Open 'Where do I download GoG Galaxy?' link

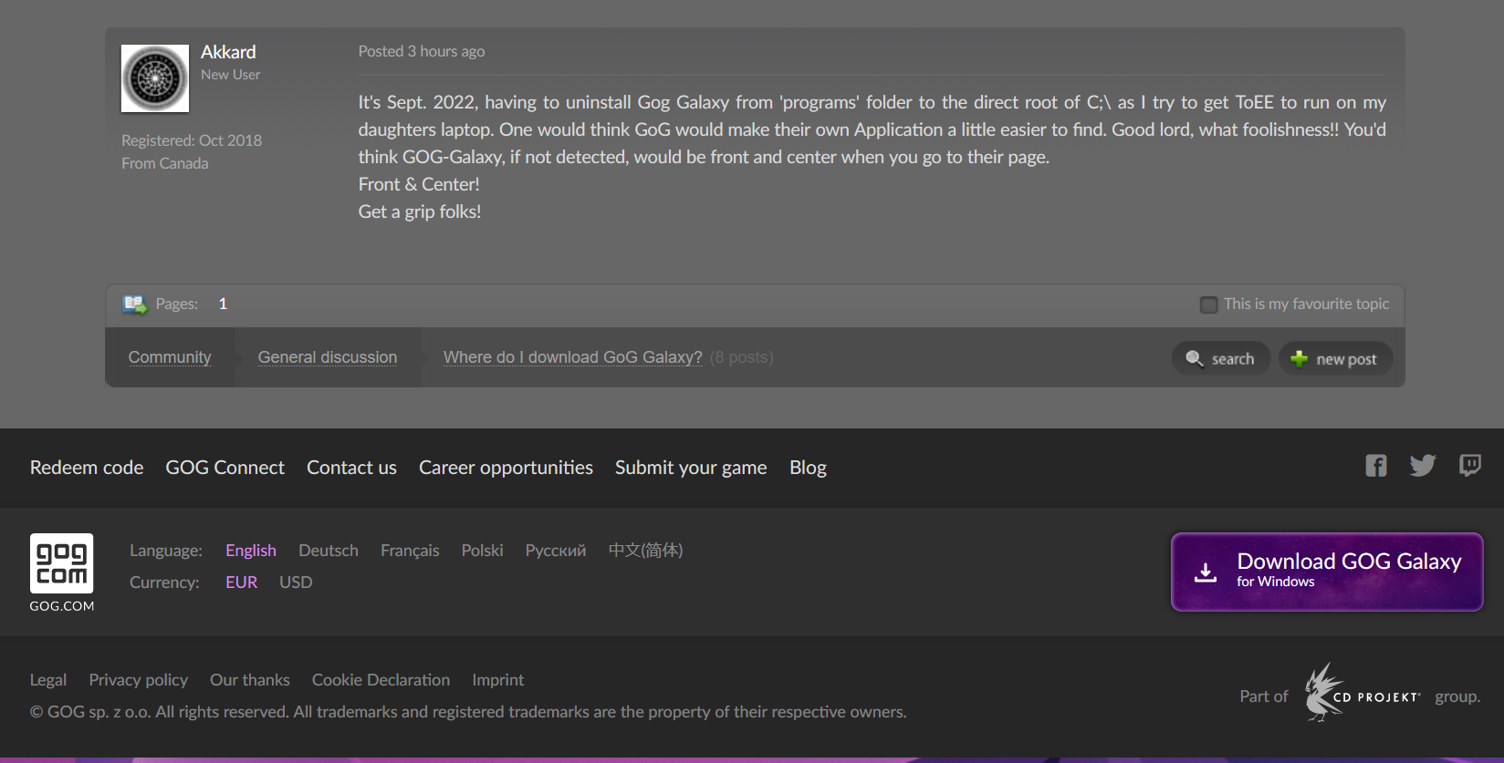pyautogui.click(x=573, y=357)
